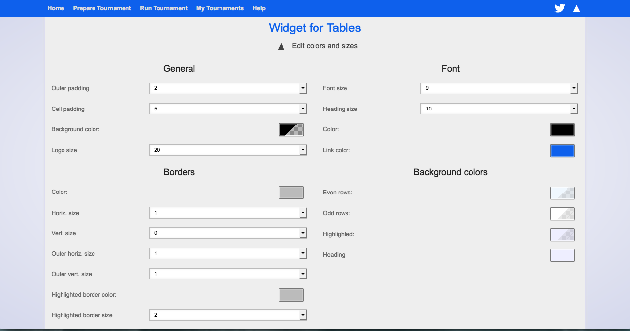
Task: Open the Outer padding dropdown
Action: point(228,88)
